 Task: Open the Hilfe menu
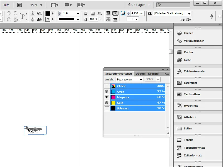[6, 5]
